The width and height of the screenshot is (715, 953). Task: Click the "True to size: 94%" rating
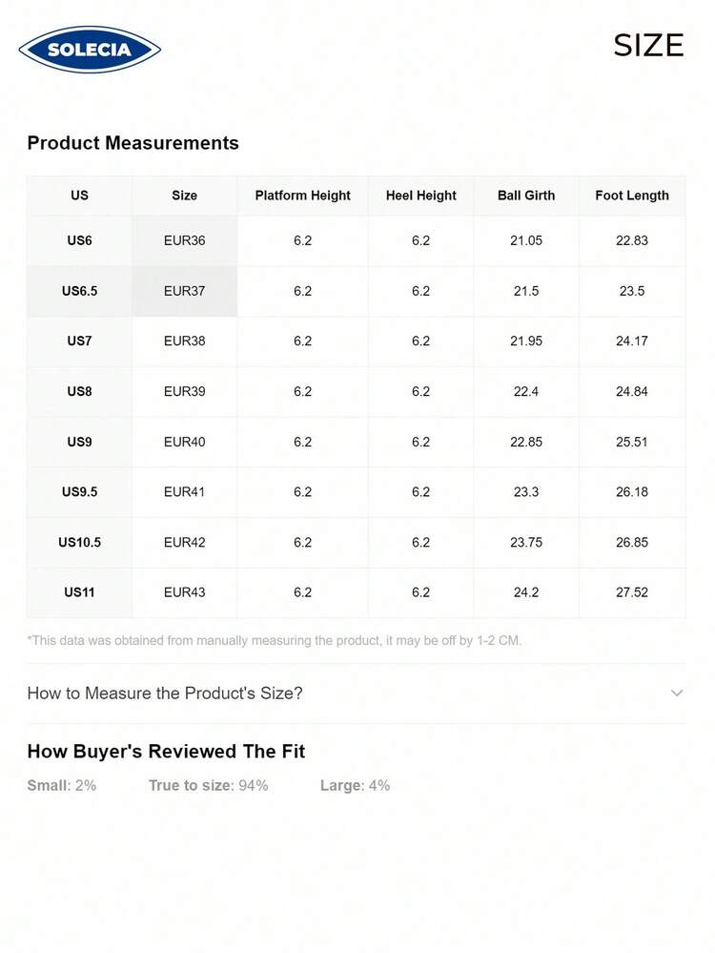click(208, 786)
